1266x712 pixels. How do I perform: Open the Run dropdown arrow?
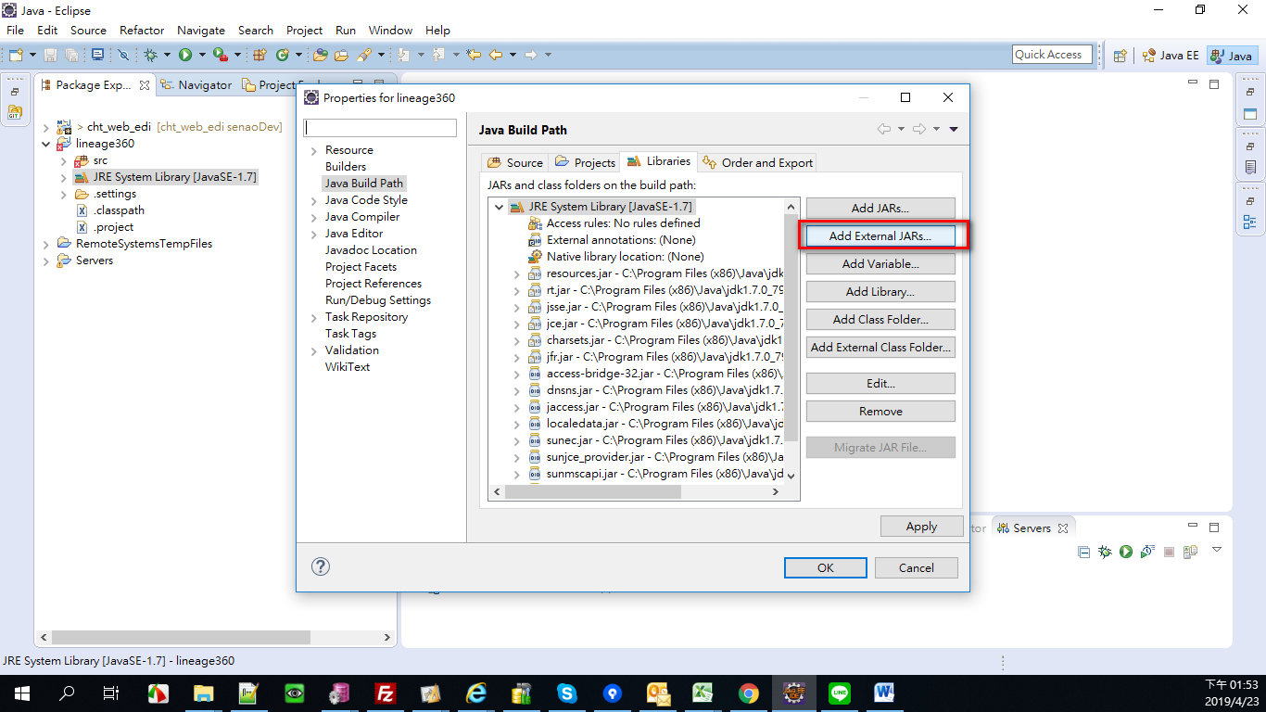point(202,55)
